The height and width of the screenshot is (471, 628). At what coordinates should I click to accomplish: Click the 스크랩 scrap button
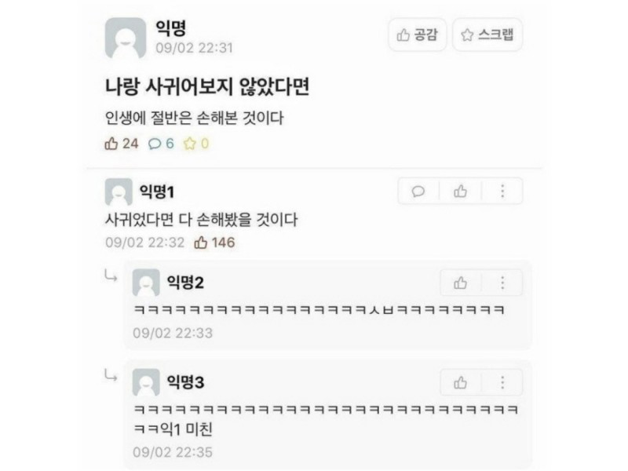487,35
